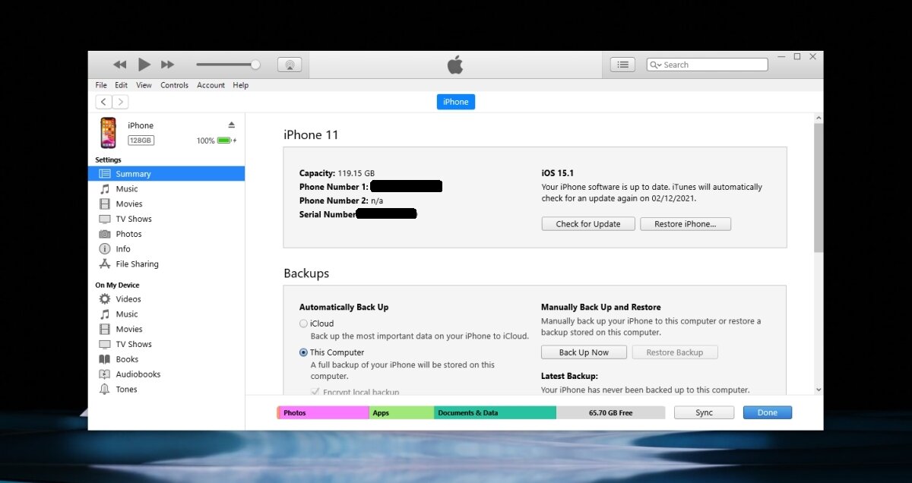Open the View menu

coord(144,85)
